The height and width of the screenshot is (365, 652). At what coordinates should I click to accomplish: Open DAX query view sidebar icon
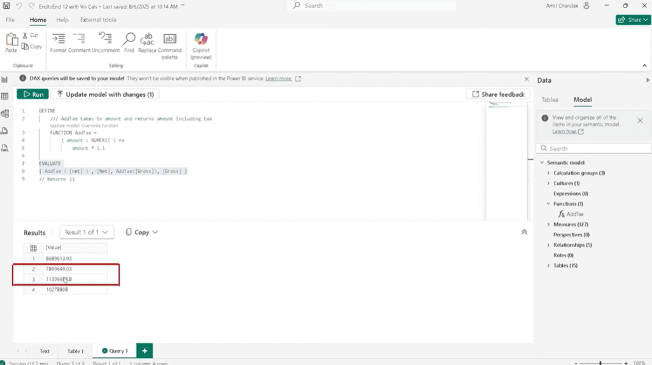(x=4, y=131)
